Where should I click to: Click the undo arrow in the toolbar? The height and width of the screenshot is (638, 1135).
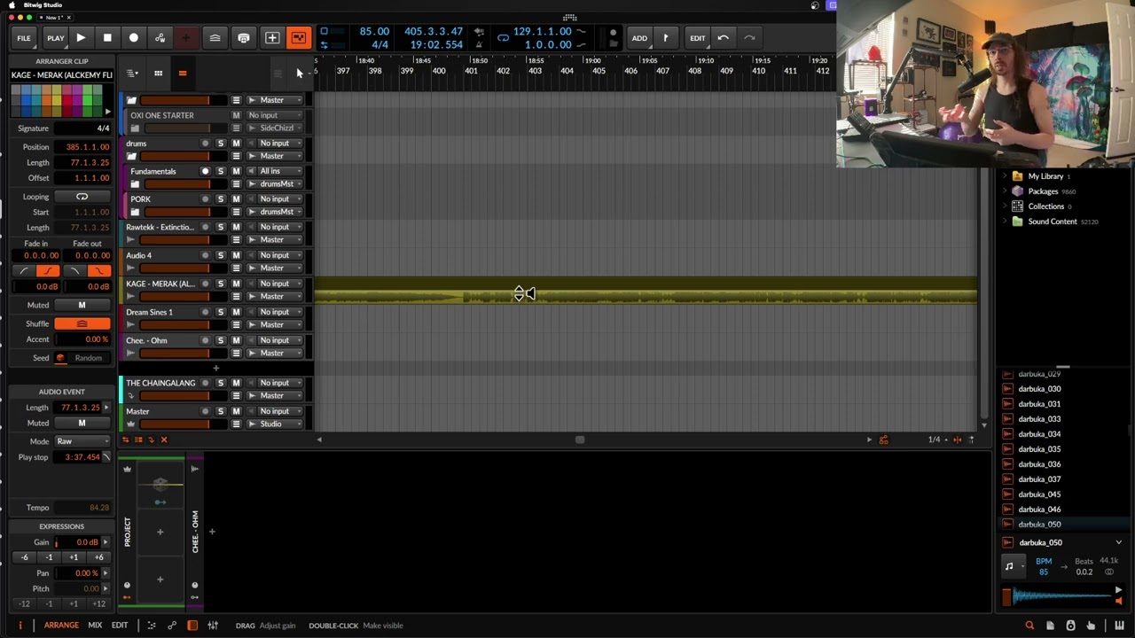724,38
